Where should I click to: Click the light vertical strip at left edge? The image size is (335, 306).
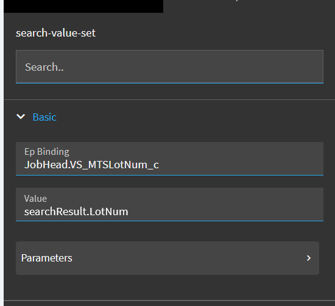[2, 153]
